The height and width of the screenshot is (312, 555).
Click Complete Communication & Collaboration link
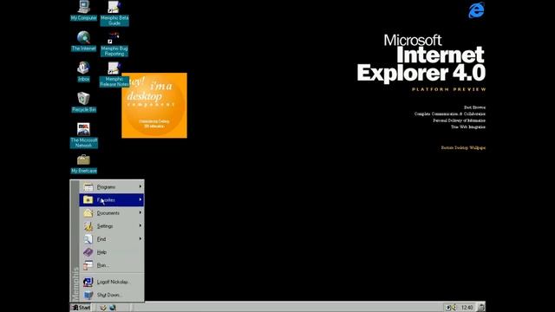[450, 114]
